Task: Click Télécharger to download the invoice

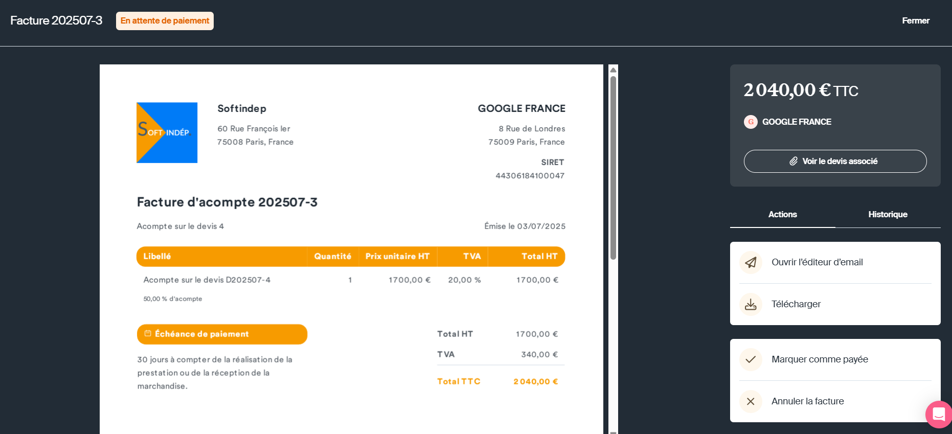Action: (x=796, y=304)
